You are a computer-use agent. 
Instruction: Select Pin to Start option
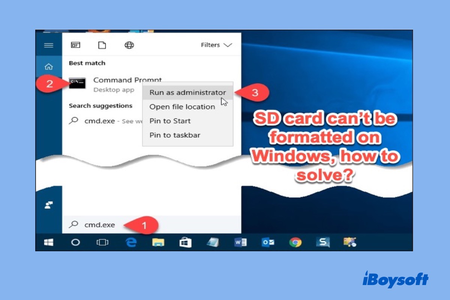(170, 121)
